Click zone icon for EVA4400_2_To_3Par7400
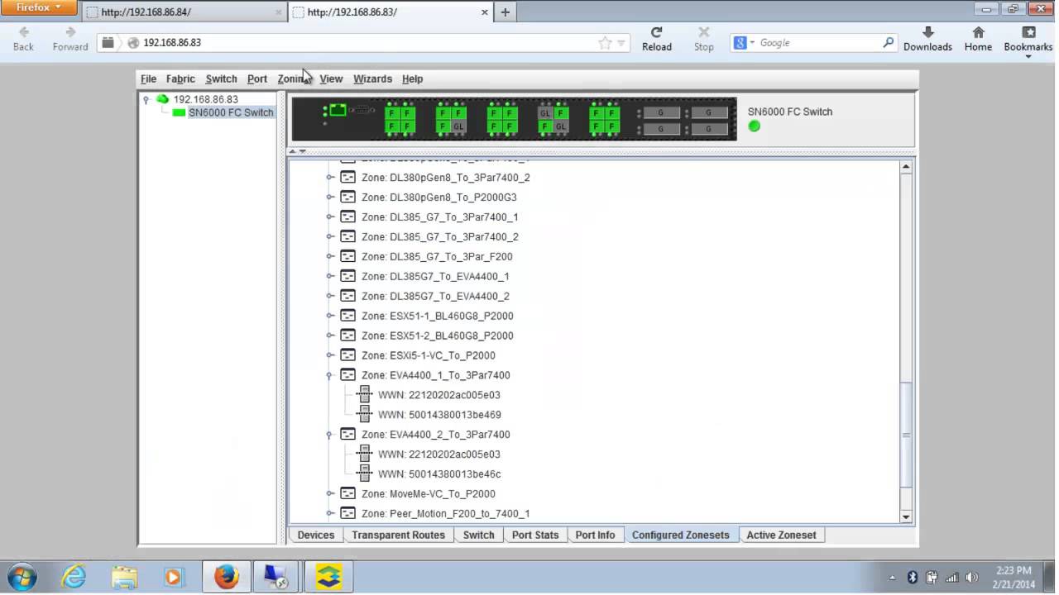 (x=347, y=435)
